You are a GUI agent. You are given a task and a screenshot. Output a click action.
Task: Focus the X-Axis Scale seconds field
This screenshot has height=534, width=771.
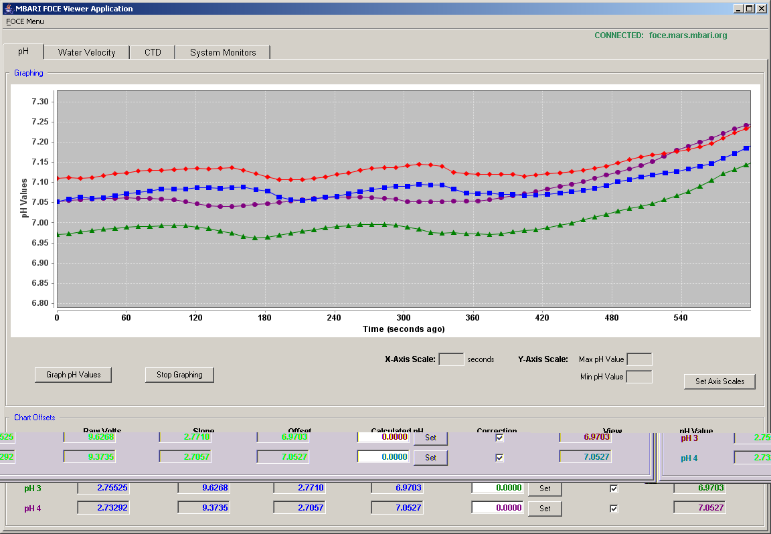point(451,359)
